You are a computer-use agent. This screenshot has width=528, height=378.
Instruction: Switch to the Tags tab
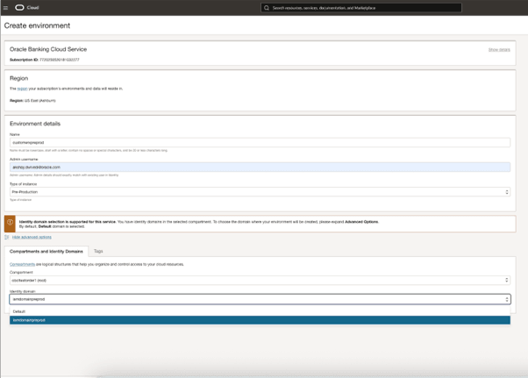pyautogui.click(x=98, y=251)
